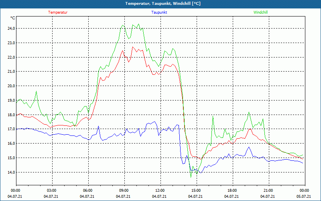Click the 04.07.21 date under 03:00

[51, 197]
